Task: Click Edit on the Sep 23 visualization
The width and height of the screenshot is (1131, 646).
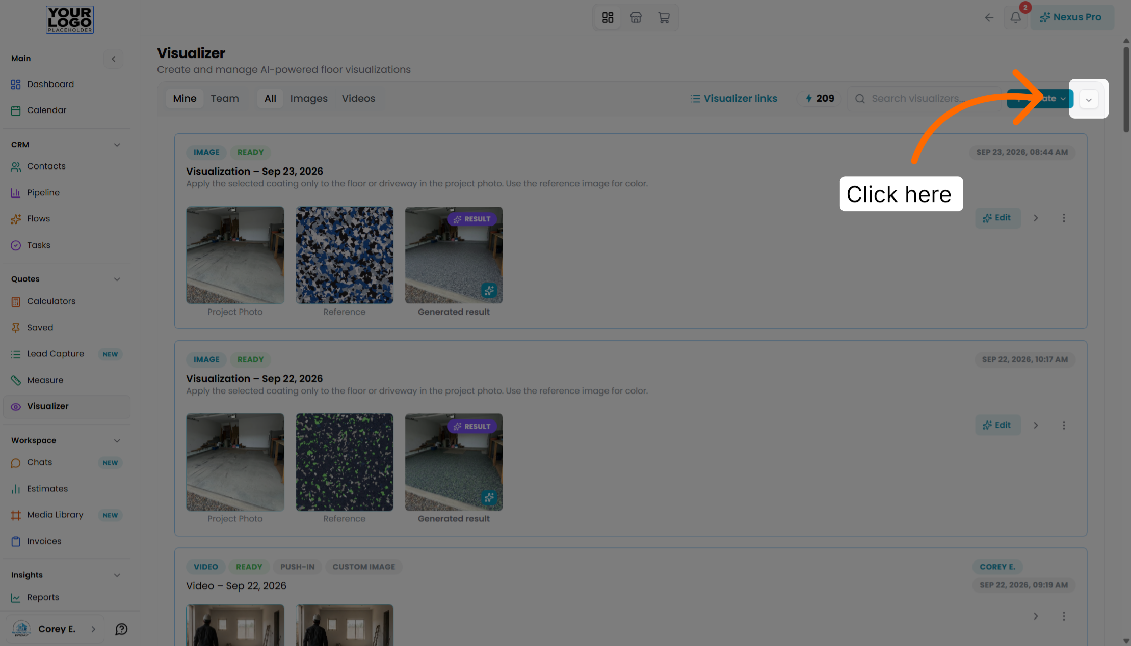Action: click(997, 218)
